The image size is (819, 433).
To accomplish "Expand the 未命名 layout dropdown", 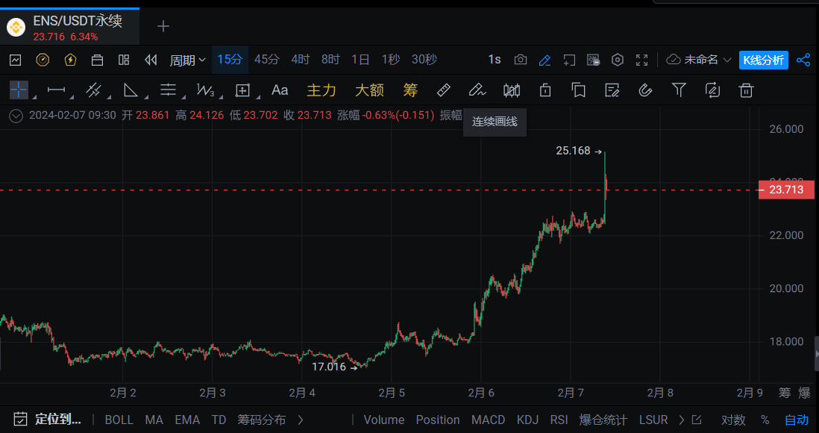I will click(700, 60).
